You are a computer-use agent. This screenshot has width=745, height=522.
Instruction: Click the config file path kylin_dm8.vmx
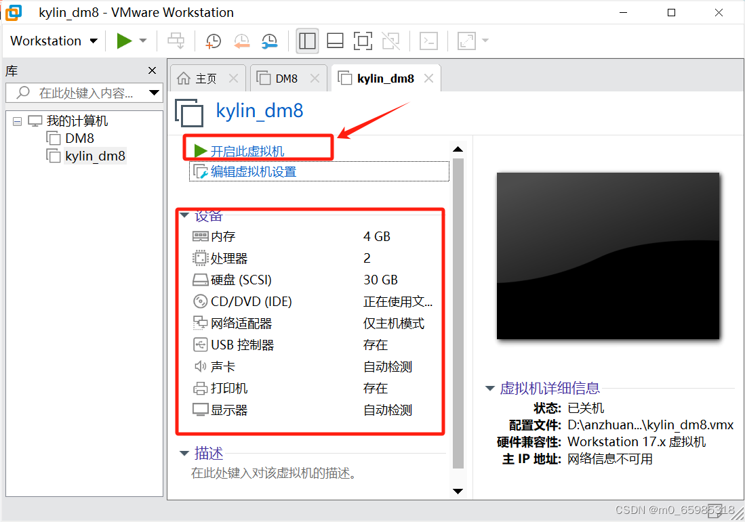[651, 425]
